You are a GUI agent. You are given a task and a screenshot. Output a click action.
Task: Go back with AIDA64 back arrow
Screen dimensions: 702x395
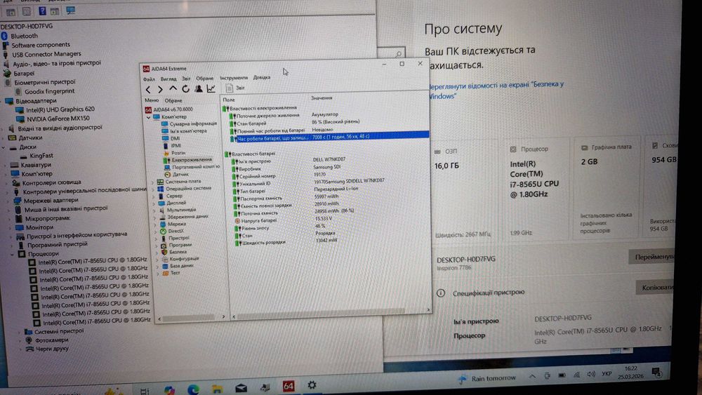click(148, 90)
